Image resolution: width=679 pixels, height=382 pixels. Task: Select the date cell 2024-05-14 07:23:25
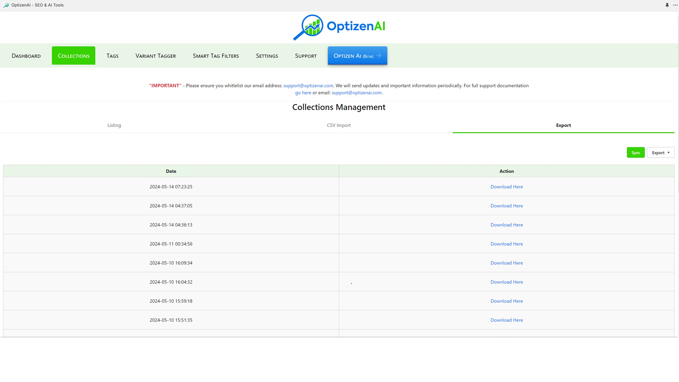pyautogui.click(x=171, y=187)
